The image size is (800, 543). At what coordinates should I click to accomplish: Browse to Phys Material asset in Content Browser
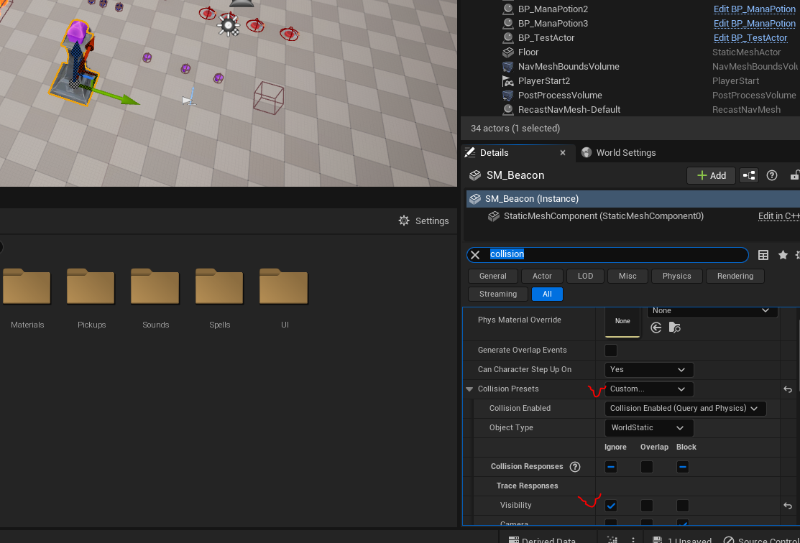[674, 328]
